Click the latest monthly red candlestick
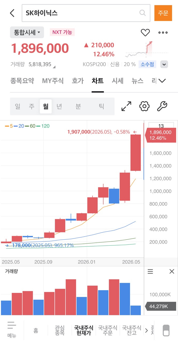This screenshot has width=178, height=346. pyautogui.click(x=135, y=153)
